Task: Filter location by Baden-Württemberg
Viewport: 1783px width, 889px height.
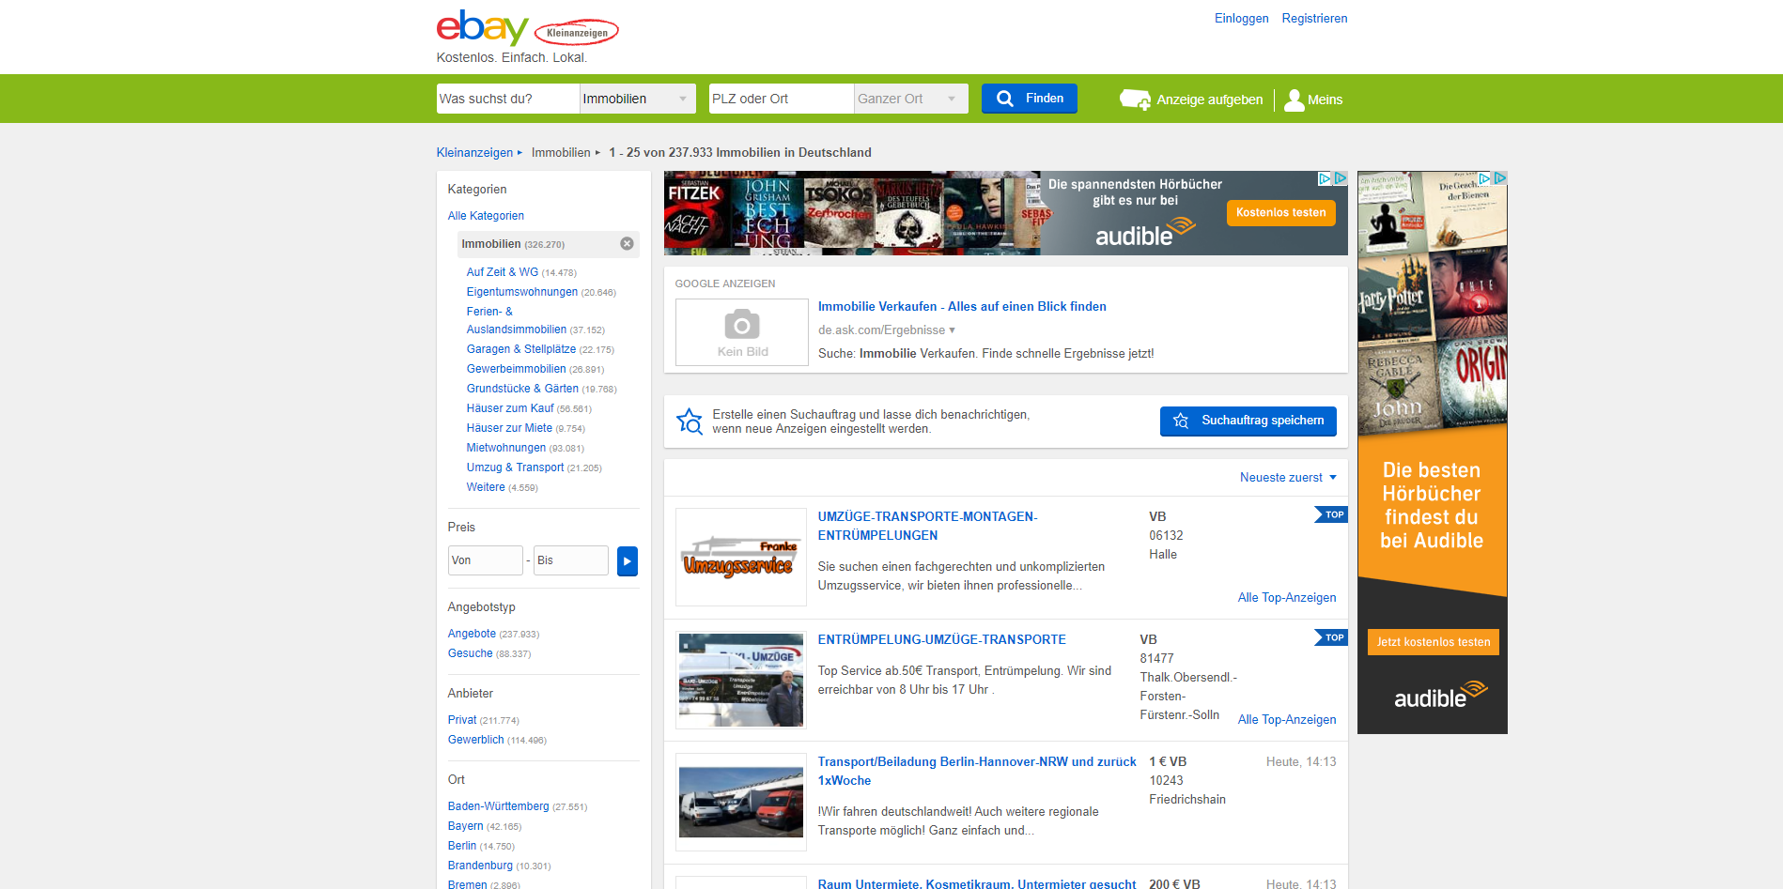Action: pyautogui.click(x=498, y=806)
